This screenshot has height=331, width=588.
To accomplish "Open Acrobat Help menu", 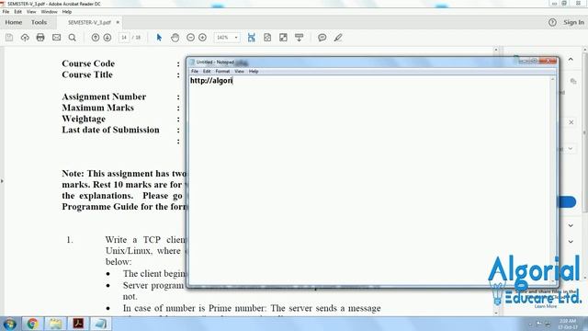I will [67, 12].
